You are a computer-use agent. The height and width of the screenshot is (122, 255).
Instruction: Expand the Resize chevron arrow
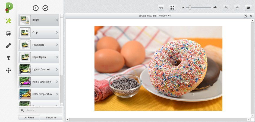tap(57, 20)
